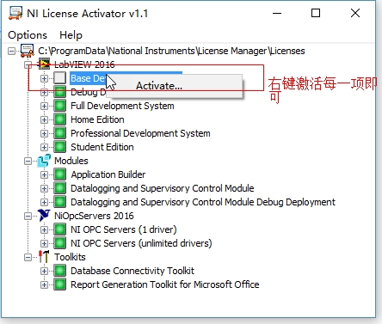Select Datalogging and Supervisory Control Module Debug Deployment
The height and width of the screenshot is (324, 382).
[x=203, y=202]
